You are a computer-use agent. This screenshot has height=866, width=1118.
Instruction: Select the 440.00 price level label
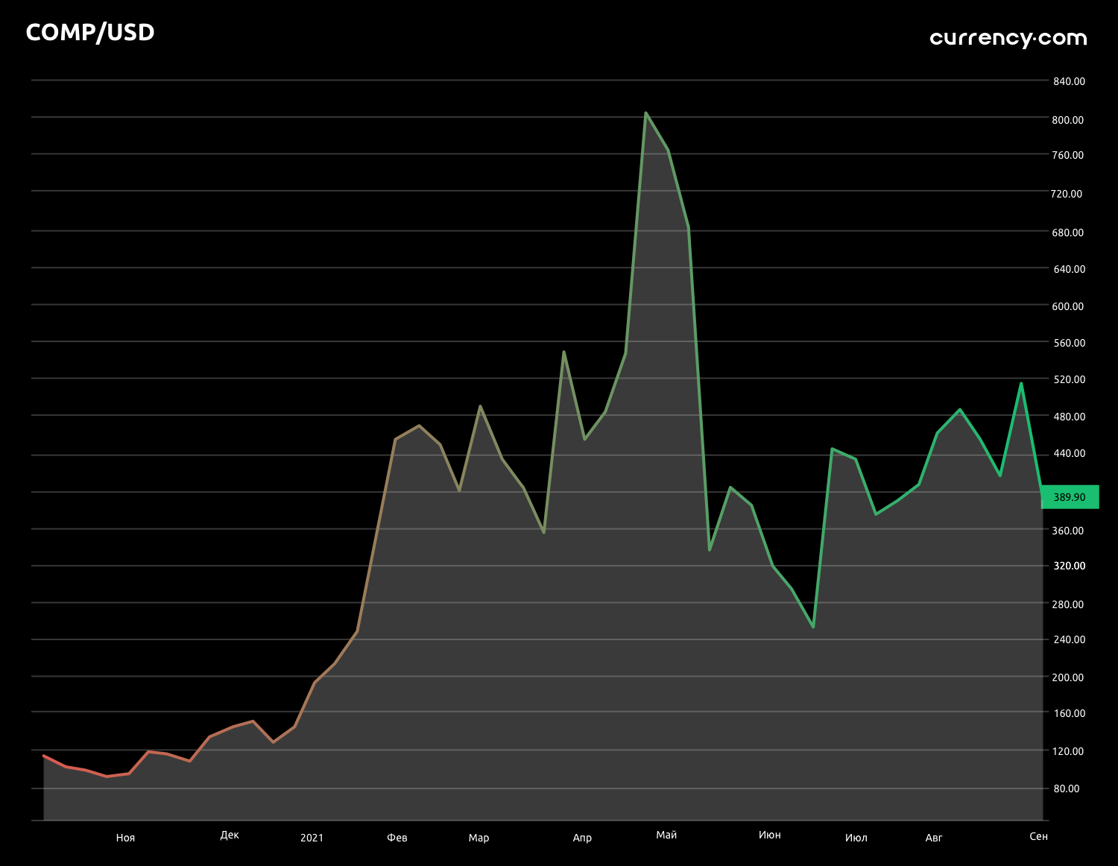[x=1069, y=453]
